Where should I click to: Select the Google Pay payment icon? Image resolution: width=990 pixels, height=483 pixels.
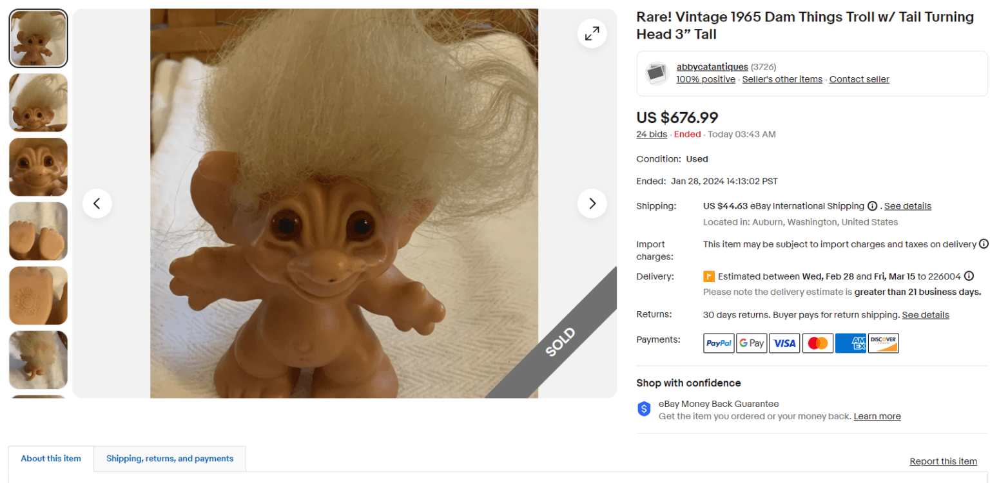click(752, 343)
